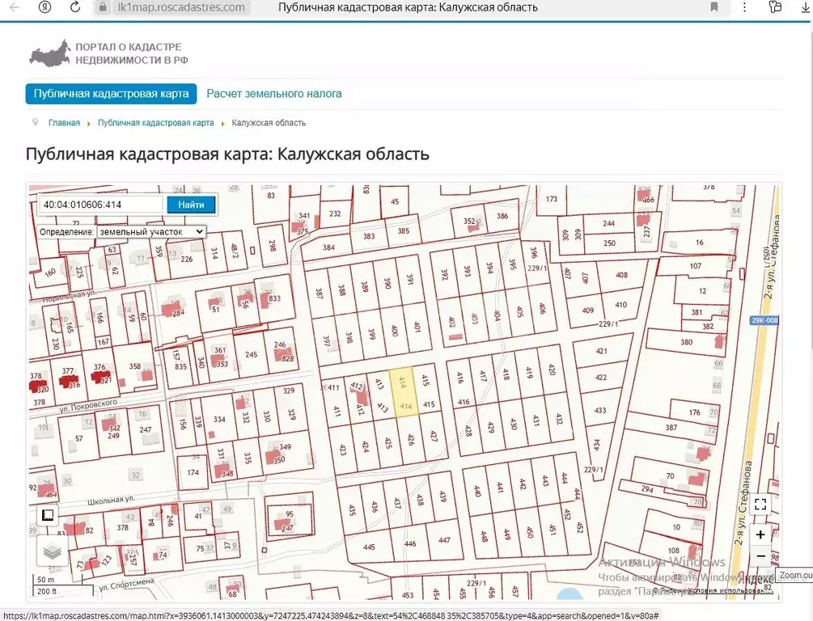Open 'Публичная кадастровая карта' breadcrumb link
813x621 pixels.
(155, 123)
